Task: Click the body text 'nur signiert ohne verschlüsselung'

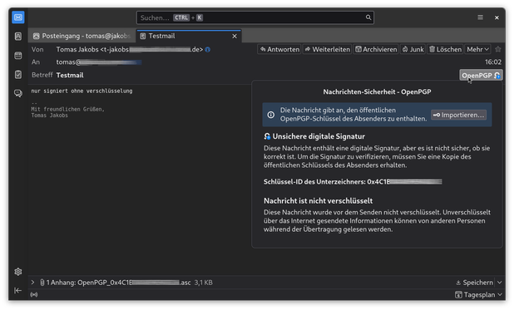Action: (x=82, y=91)
